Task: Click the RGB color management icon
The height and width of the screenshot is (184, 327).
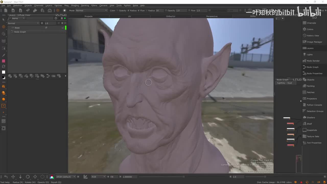Action: 52,177
